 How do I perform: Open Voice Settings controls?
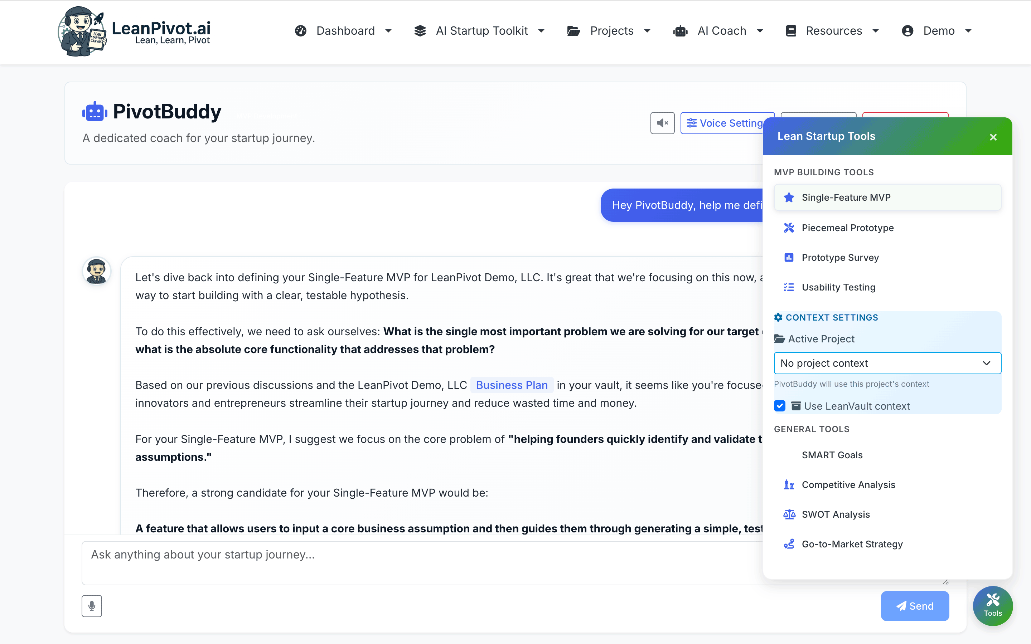coord(727,123)
